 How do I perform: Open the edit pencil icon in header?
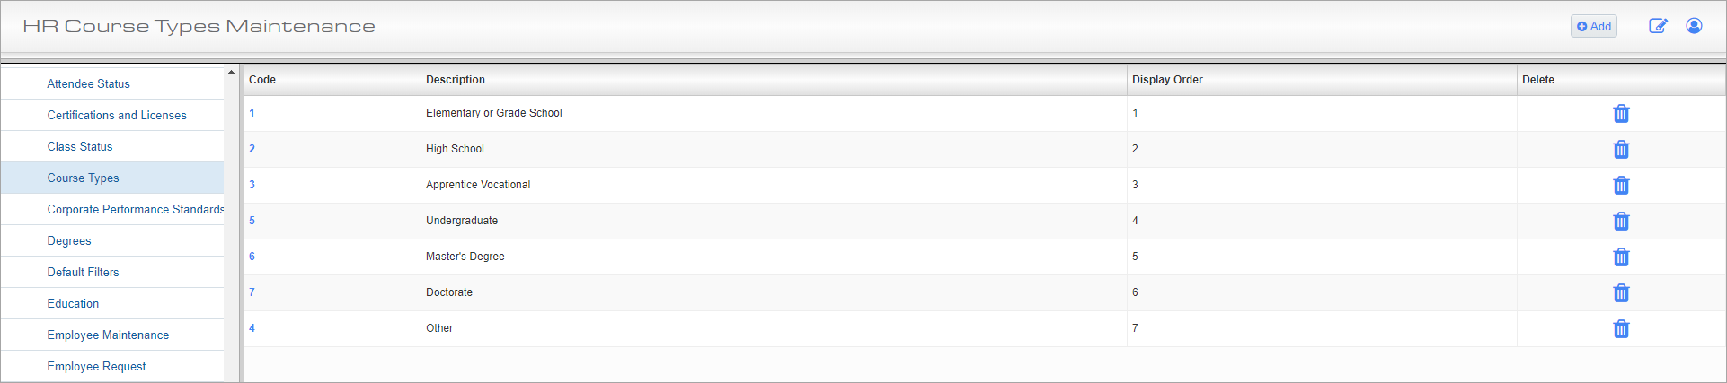point(1658,26)
